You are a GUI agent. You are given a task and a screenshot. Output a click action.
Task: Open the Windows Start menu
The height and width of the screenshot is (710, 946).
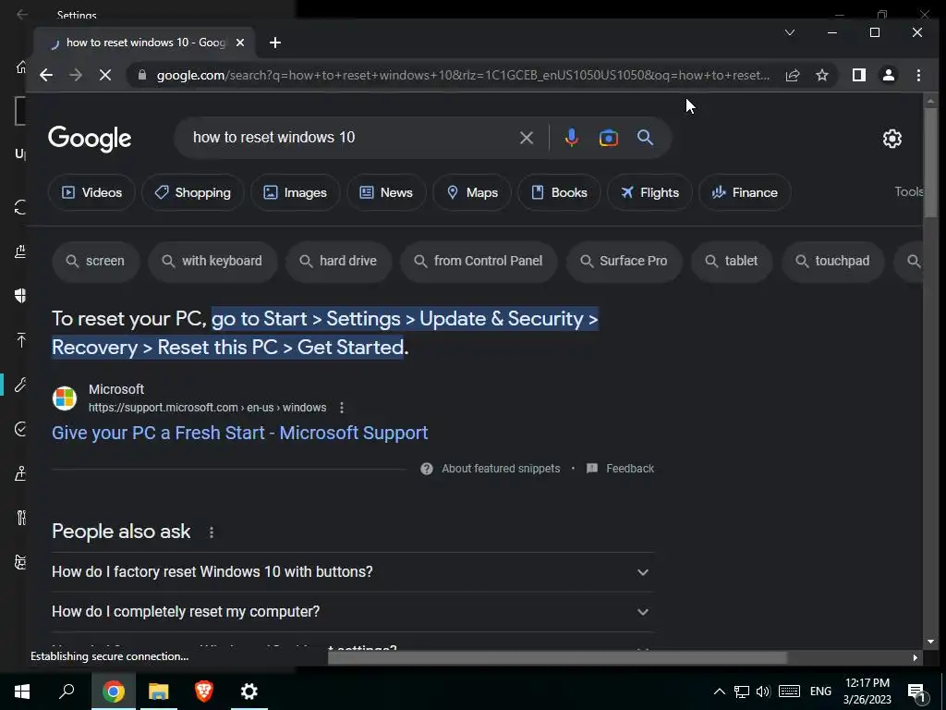(22, 692)
